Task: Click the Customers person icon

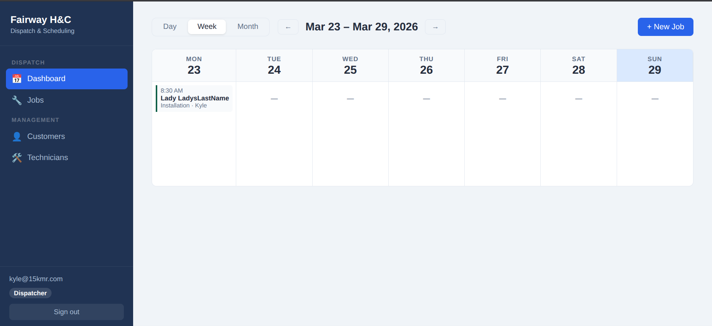Action: pyautogui.click(x=17, y=136)
